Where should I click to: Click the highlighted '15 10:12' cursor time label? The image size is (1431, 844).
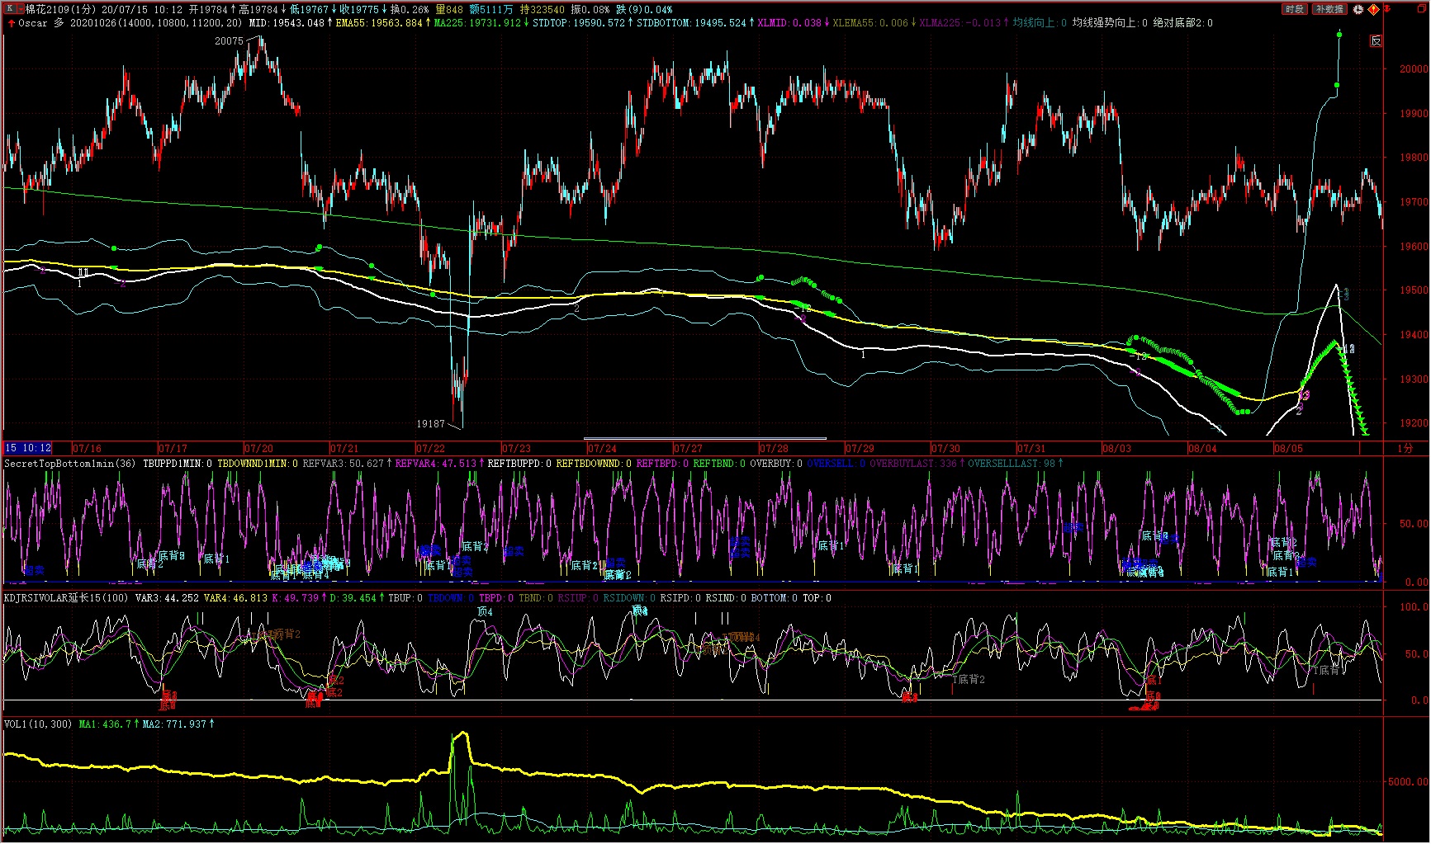tap(28, 448)
